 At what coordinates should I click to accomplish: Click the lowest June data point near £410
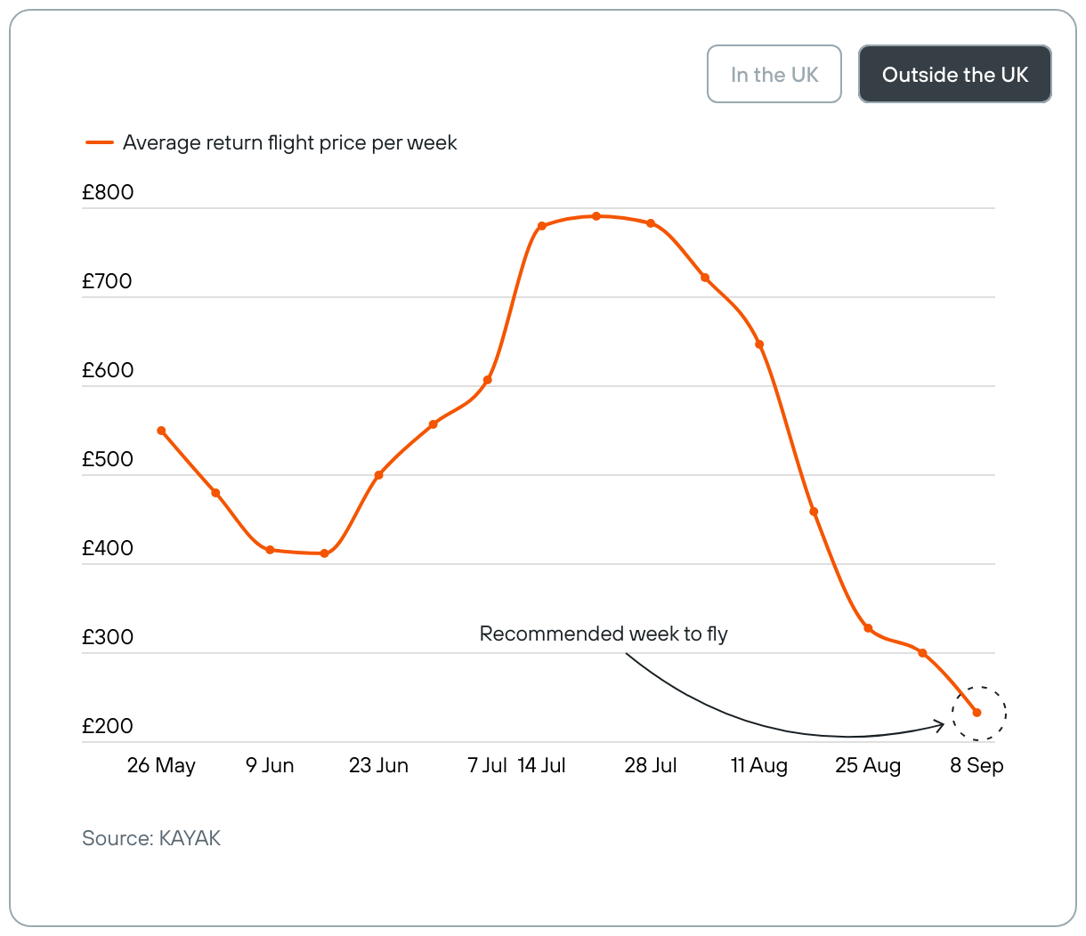click(324, 553)
